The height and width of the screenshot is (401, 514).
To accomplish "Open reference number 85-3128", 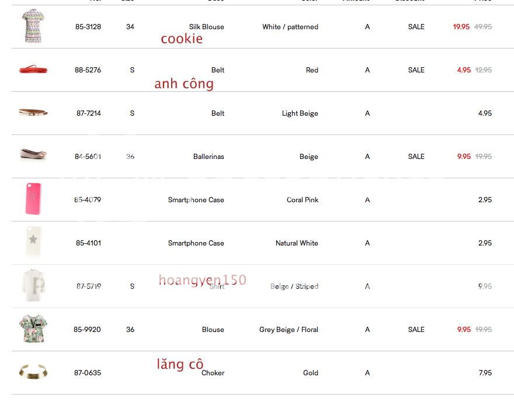I will [x=88, y=27].
